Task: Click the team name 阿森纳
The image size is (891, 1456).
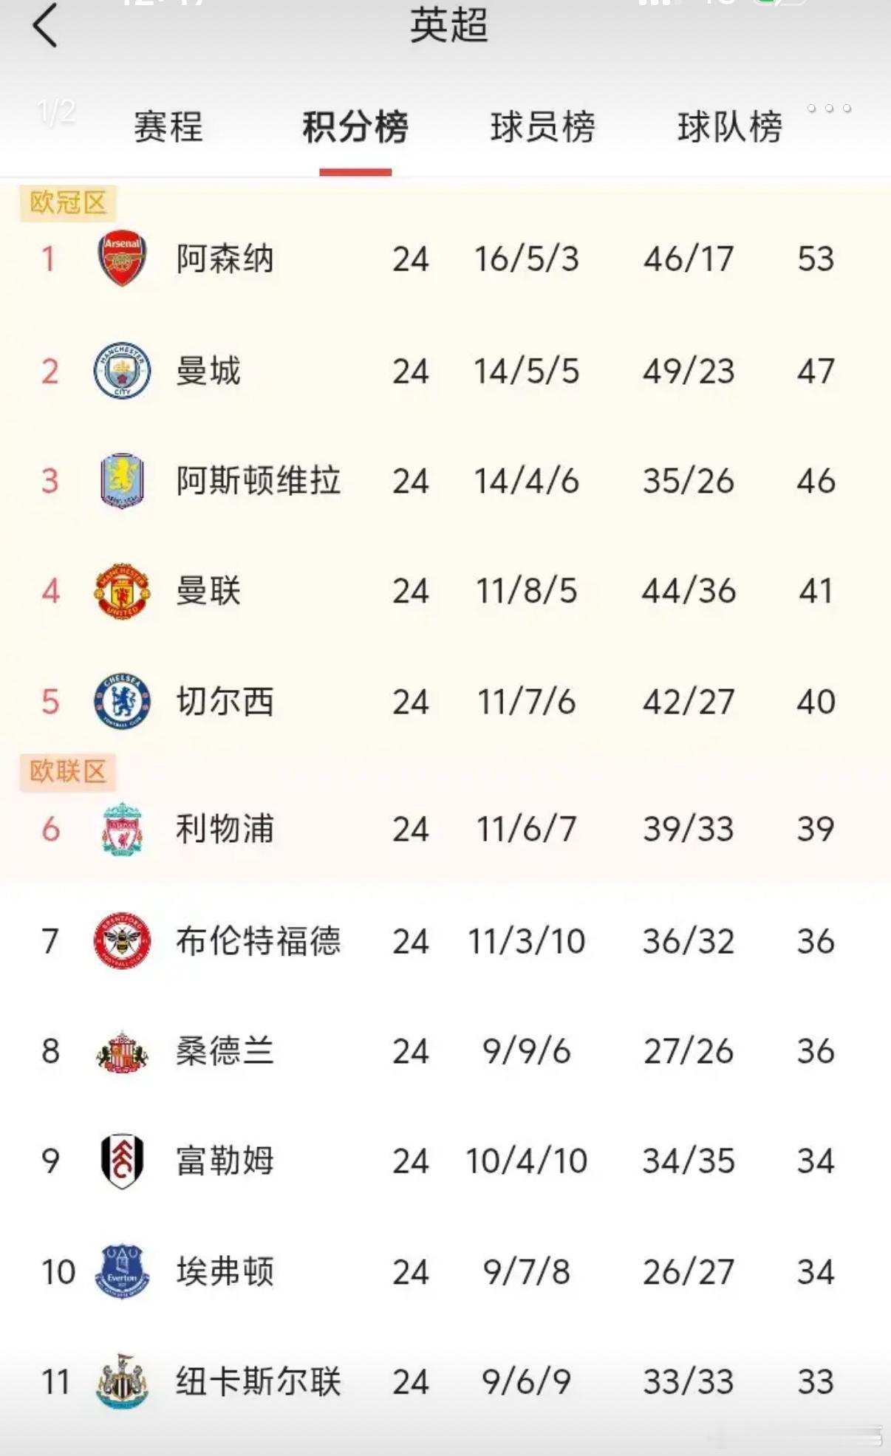Action: tap(227, 259)
